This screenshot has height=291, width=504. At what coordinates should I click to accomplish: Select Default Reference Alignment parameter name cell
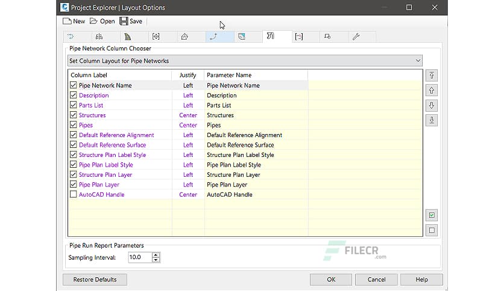[256, 135]
